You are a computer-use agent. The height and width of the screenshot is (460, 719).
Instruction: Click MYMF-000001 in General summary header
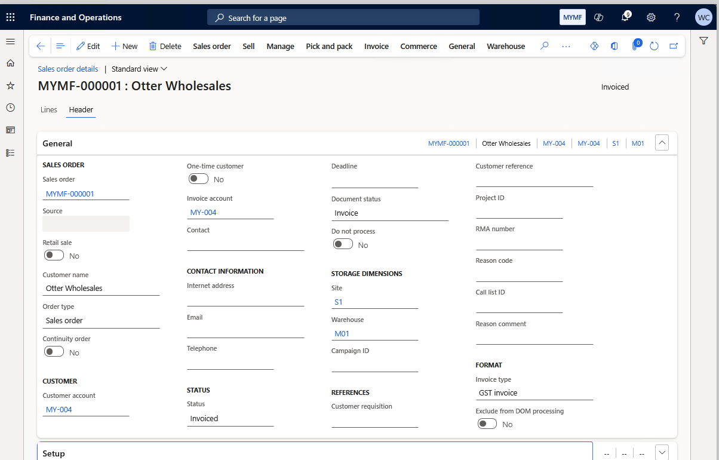tap(449, 143)
